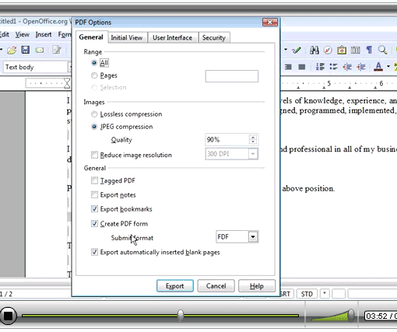397x332 pixels.
Task: Click the video progress slider handle
Action: pyautogui.click(x=181, y=316)
